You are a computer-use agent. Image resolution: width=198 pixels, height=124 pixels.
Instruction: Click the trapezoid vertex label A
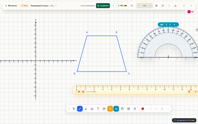click(87, 32)
